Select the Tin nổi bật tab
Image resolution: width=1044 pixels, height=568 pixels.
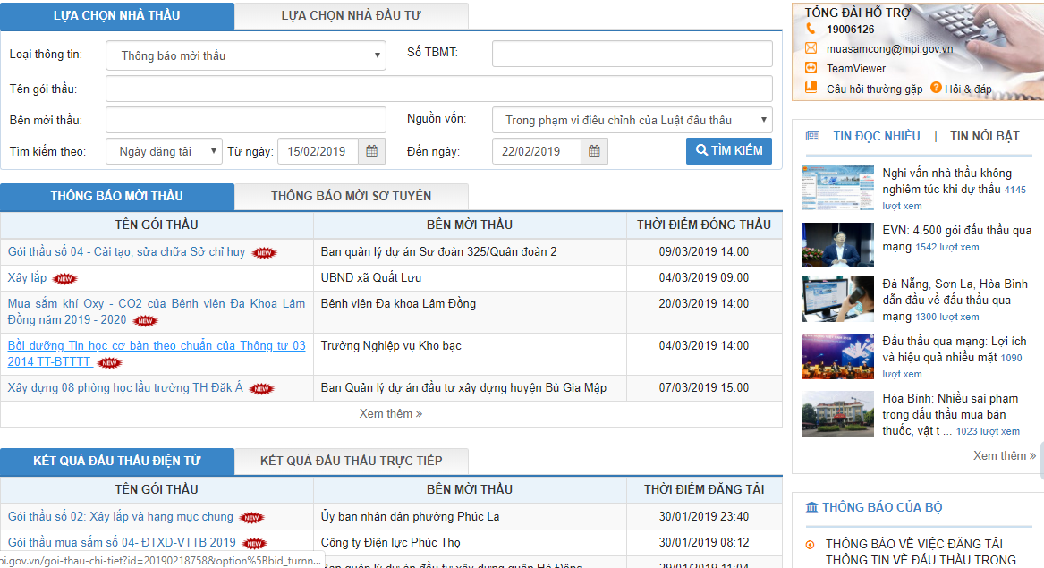pos(984,136)
